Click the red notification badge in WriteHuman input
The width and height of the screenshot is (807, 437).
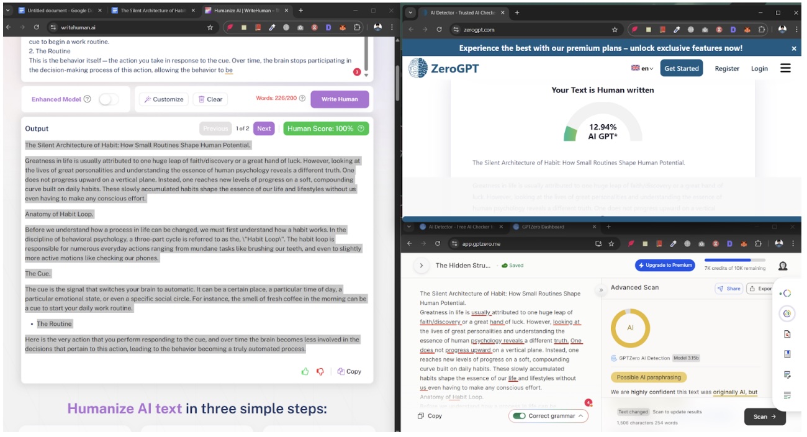click(357, 72)
